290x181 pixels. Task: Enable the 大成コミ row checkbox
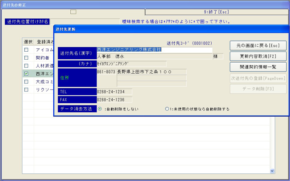tap(26, 82)
